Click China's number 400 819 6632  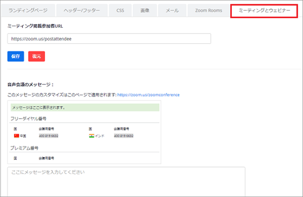(x=49, y=136)
